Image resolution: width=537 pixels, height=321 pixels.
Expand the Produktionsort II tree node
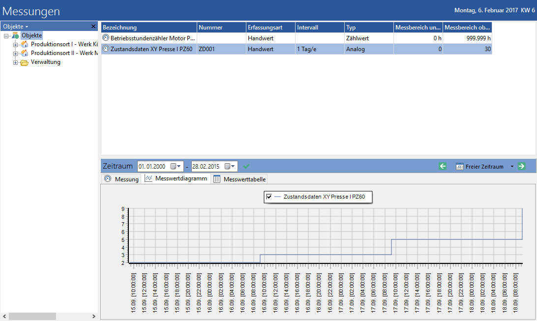tap(15, 54)
